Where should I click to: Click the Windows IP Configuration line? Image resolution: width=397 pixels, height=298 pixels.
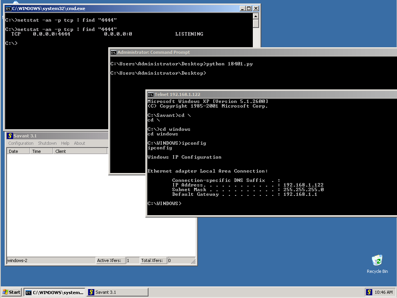[184, 157]
